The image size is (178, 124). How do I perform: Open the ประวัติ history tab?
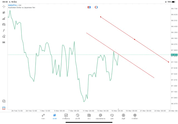[x=77, y=117]
